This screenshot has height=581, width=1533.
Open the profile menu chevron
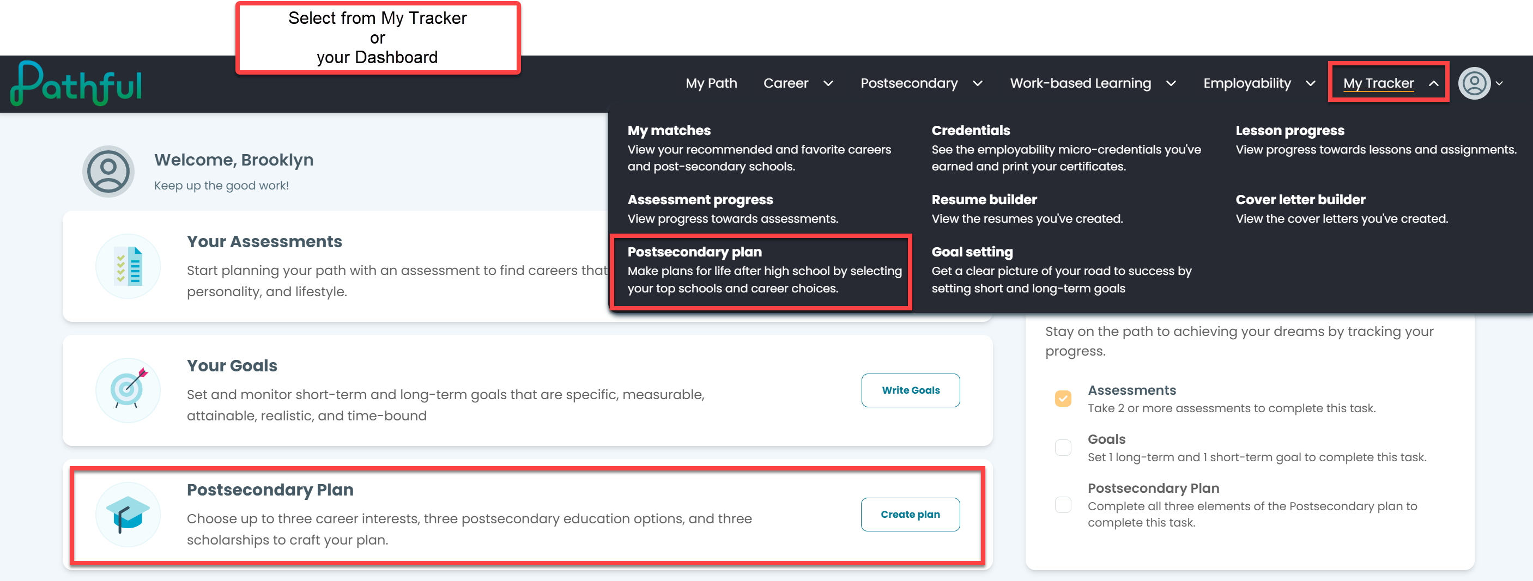[1500, 83]
